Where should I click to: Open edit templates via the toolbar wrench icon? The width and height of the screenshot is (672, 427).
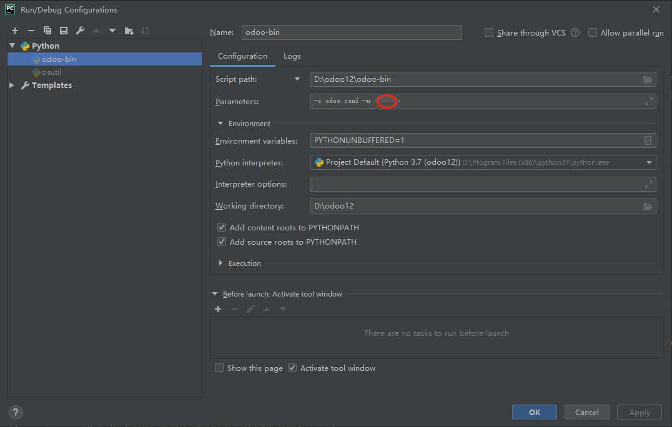coord(80,31)
